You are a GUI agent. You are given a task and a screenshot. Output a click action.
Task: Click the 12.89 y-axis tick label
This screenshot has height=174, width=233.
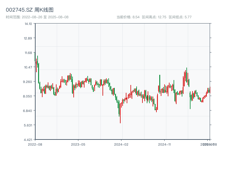(28, 38)
